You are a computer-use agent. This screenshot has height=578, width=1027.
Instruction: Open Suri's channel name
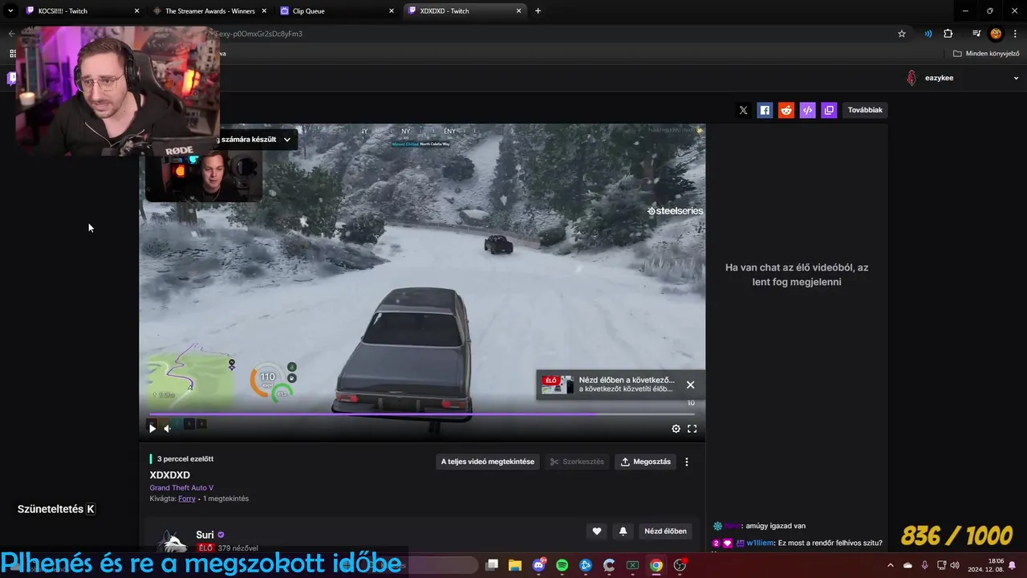[x=205, y=535]
